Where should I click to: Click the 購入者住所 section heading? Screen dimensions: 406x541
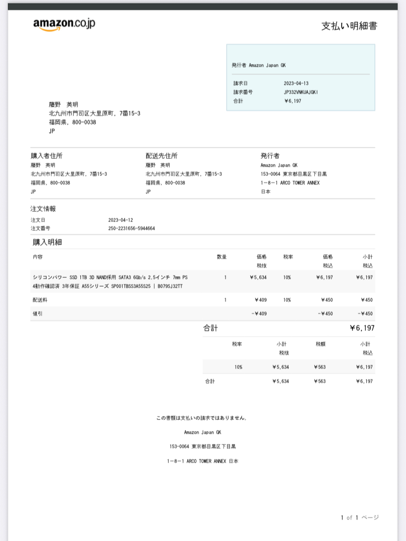point(47,156)
